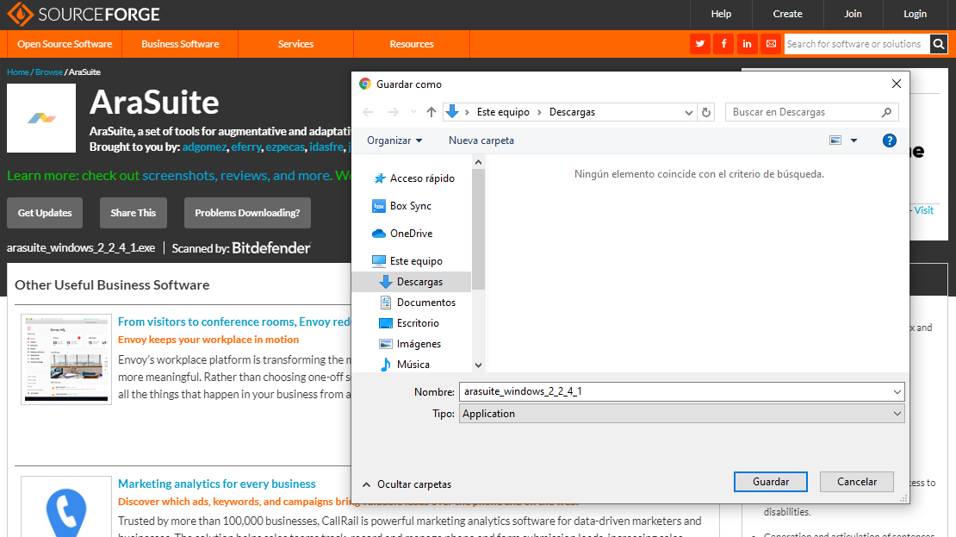Click the Problems Downloading? button
Screen dimensions: 956x537
(247, 213)
